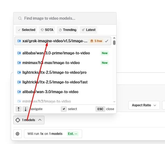
Task: Click the down arrow navigate key
Action: coord(26,109)
